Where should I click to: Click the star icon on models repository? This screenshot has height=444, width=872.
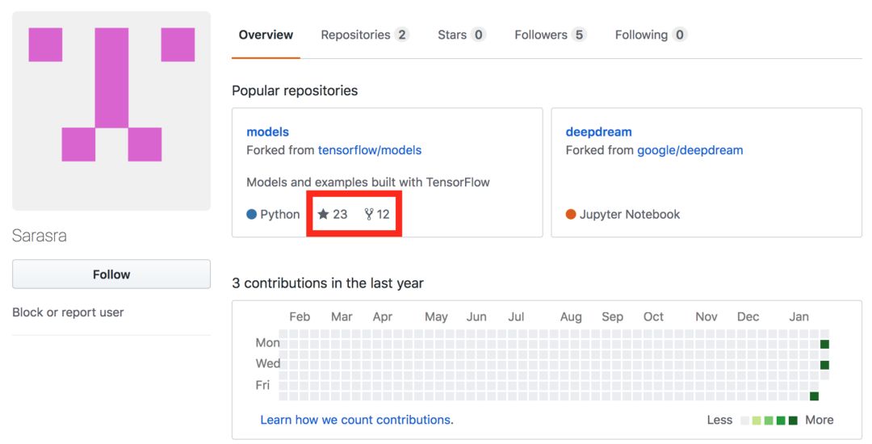point(324,215)
